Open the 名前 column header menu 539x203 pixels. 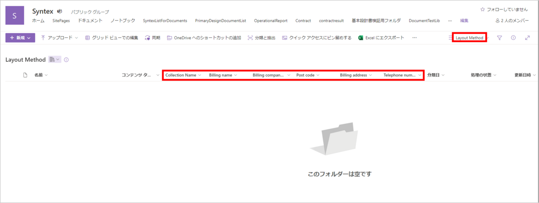coord(41,75)
